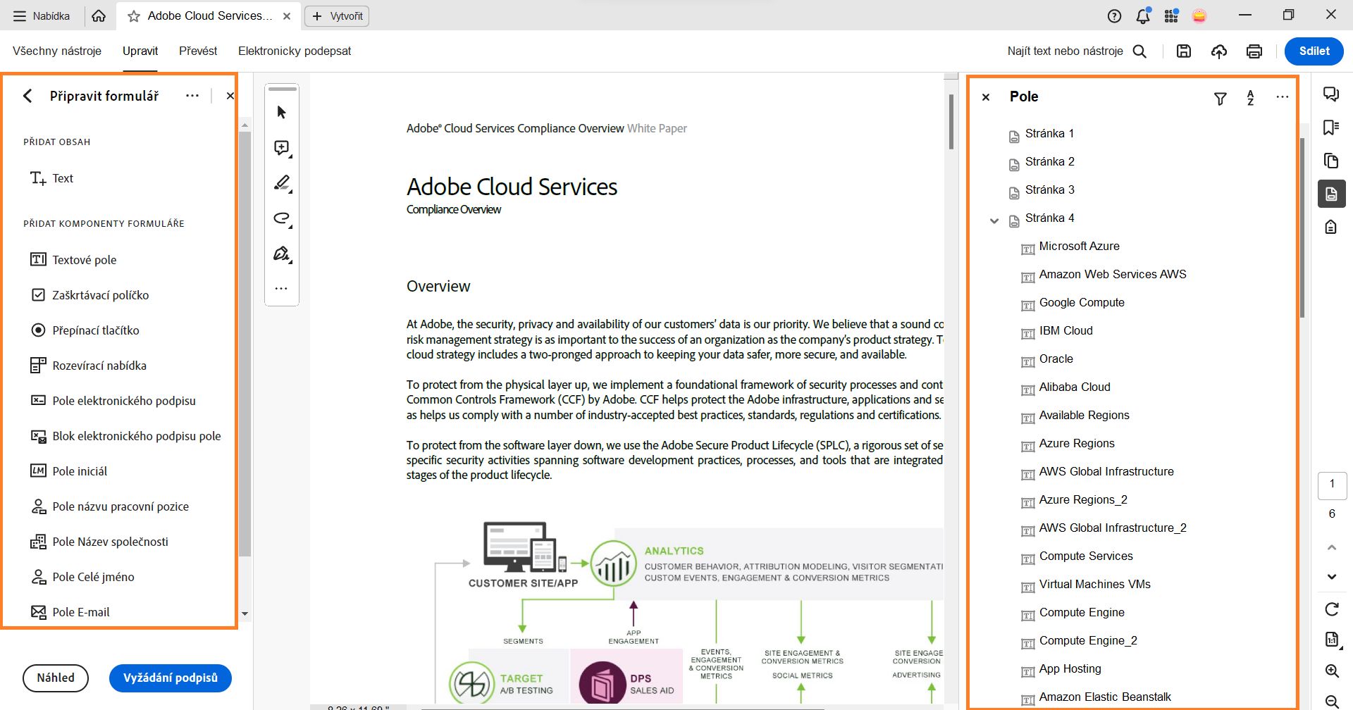Add Blok elektronického podpisu pole

click(x=125, y=436)
